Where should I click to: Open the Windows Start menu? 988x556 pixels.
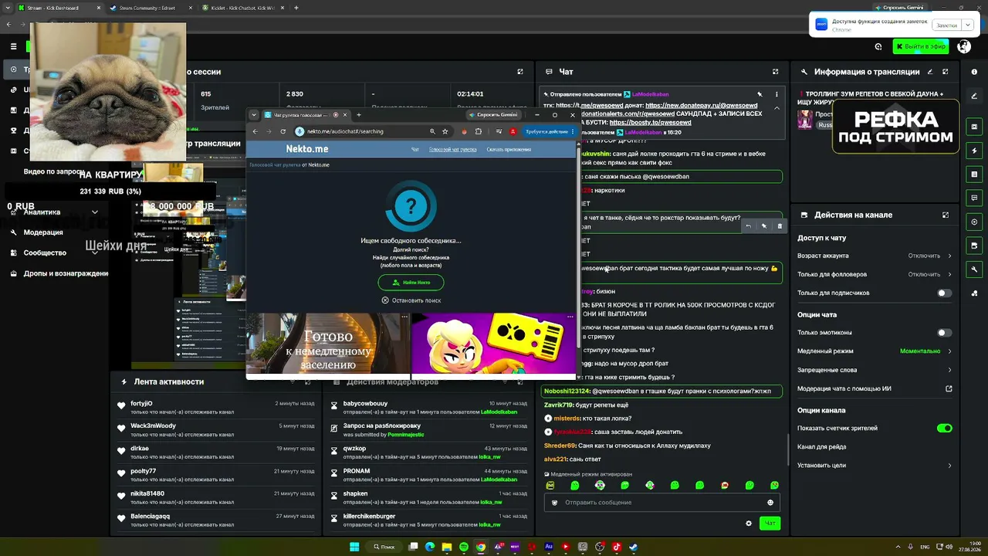[x=354, y=547]
